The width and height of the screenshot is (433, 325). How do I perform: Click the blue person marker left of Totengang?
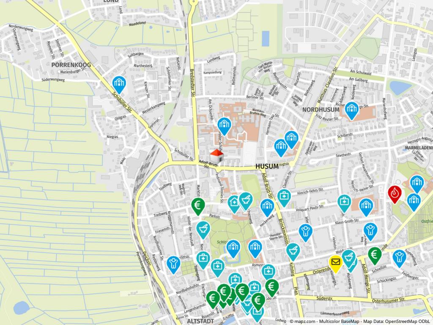173,263
